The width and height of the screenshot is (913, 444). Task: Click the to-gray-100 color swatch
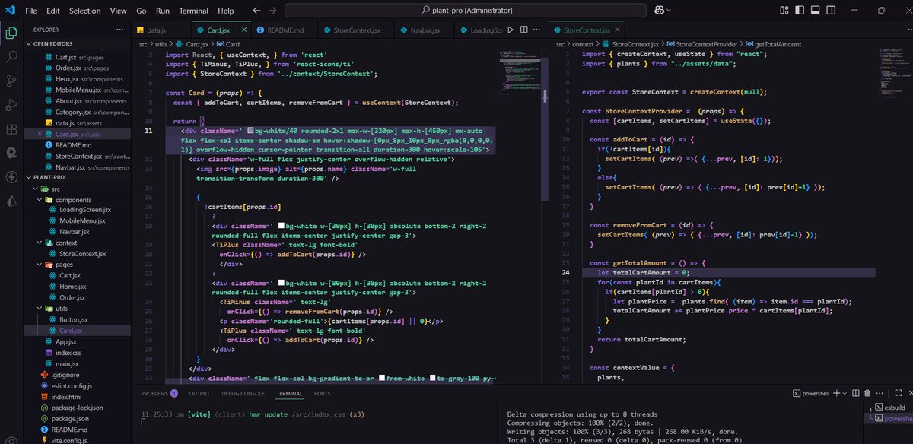[x=432, y=378]
